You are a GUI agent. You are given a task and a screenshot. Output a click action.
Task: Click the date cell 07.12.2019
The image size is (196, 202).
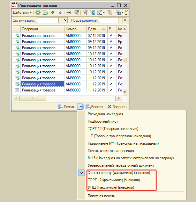coord(96,36)
